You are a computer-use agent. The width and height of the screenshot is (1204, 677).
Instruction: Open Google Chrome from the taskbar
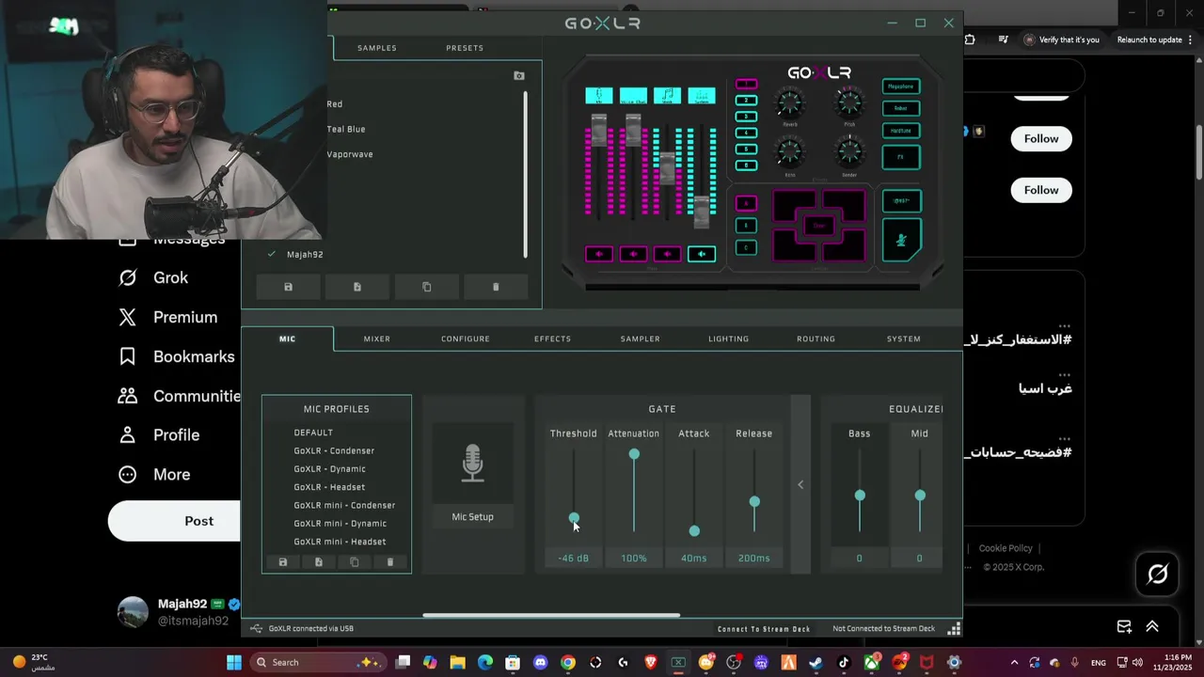(x=568, y=662)
